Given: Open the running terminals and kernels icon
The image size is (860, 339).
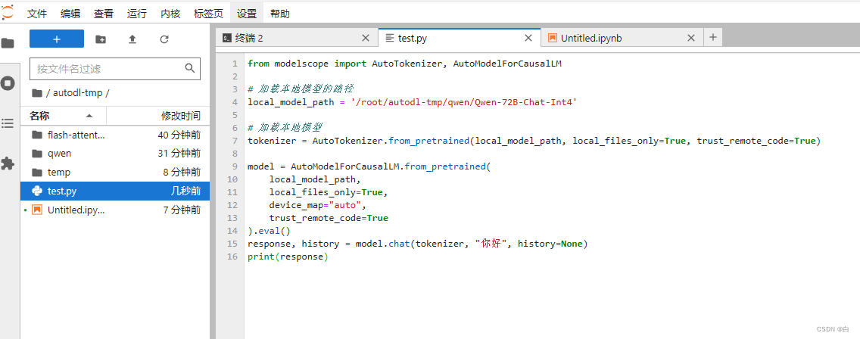Looking at the screenshot, I should click(8, 83).
